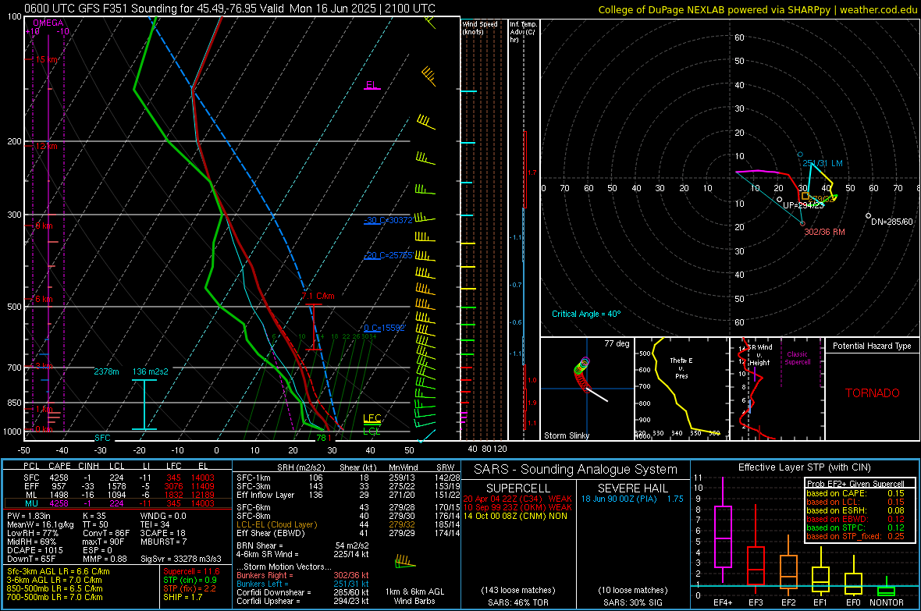Select the 1km & 6km AGL wind barbs icon
The height and width of the screenshot is (611, 921).
(406, 562)
